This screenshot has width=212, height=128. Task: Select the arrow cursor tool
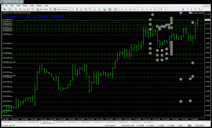161,9
